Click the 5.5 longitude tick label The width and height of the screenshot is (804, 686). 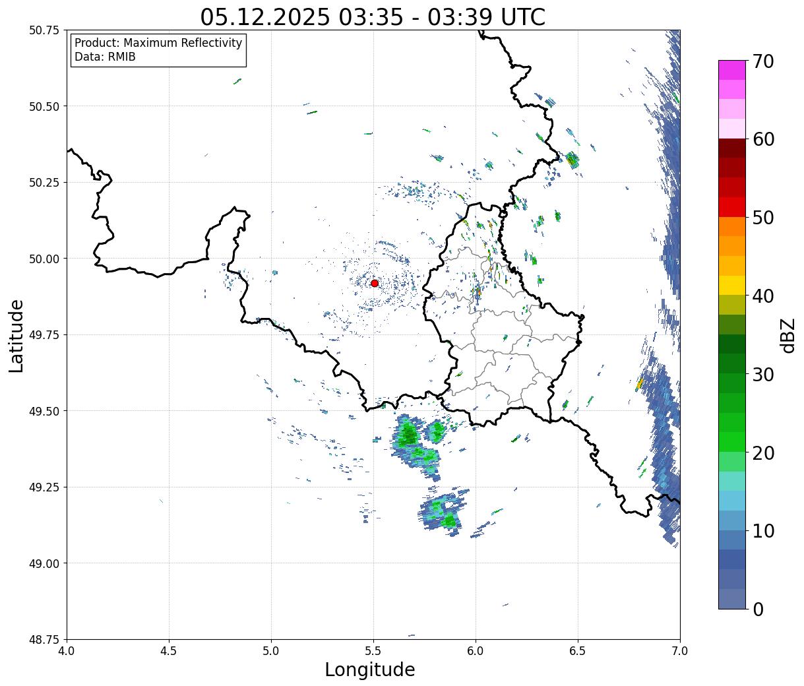coord(373,651)
